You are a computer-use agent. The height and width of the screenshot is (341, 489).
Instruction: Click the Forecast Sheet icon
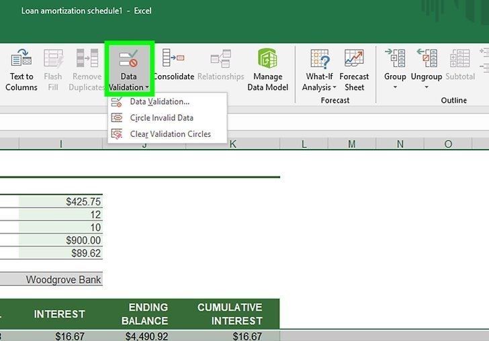pos(354,59)
